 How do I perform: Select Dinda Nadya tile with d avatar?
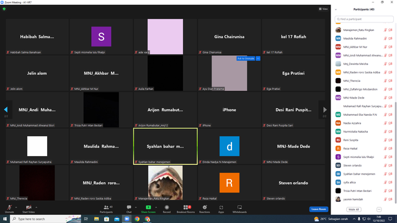point(230,146)
